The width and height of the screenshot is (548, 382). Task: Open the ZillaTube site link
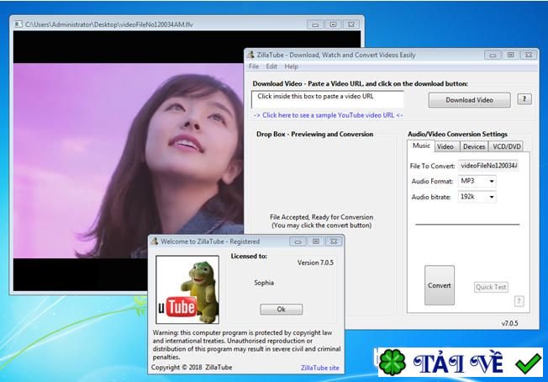[x=319, y=368]
